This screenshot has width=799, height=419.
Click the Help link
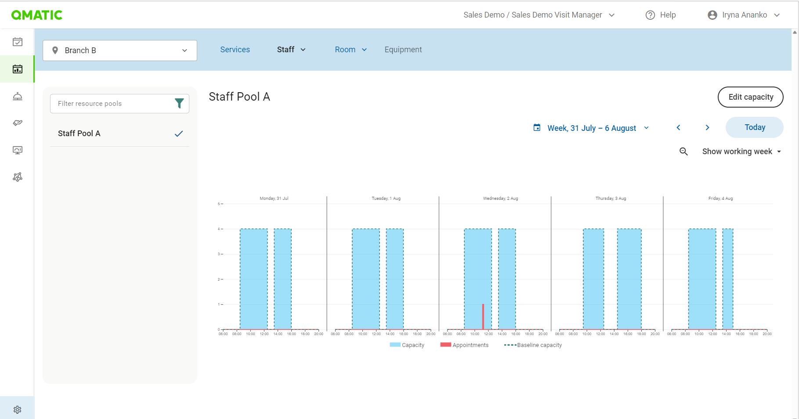(668, 15)
